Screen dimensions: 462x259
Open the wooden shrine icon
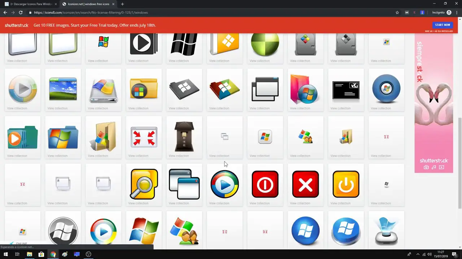coord(184,137)
